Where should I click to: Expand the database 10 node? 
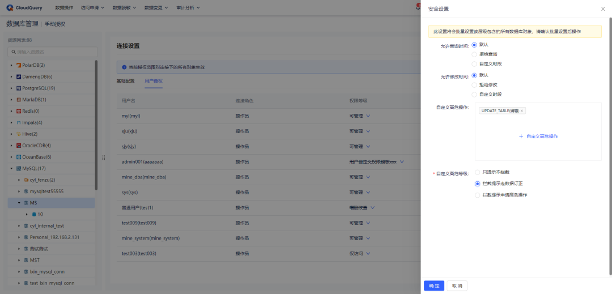[27, 215]
